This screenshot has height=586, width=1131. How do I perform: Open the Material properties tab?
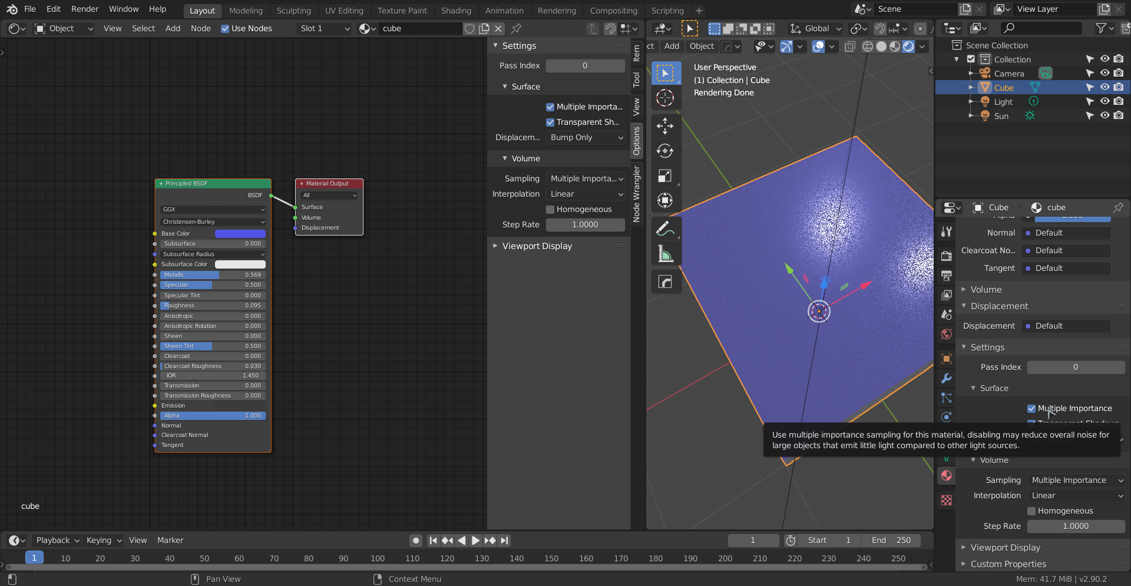pos(946,476)
